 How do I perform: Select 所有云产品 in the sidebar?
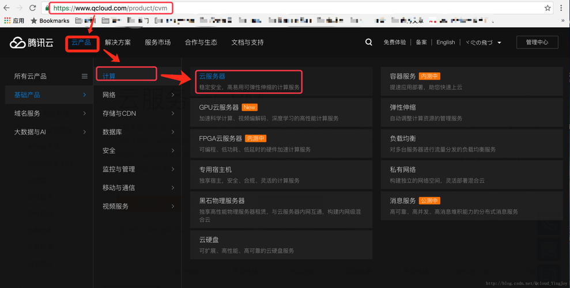click(x=31, y=76)
